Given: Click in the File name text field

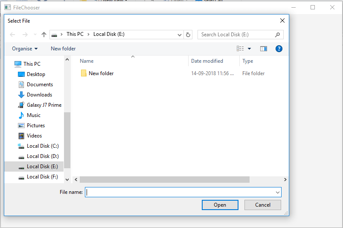Looking at the screenshot, I should pos(179,192).
